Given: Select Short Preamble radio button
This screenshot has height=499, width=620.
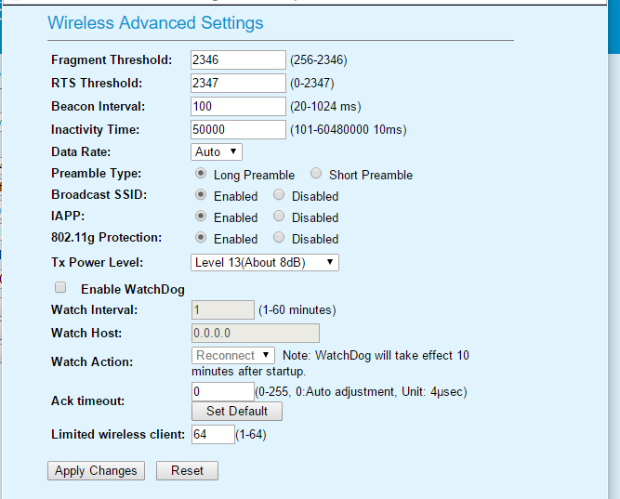Looking at the screenshot, I should tap(316, 173).
